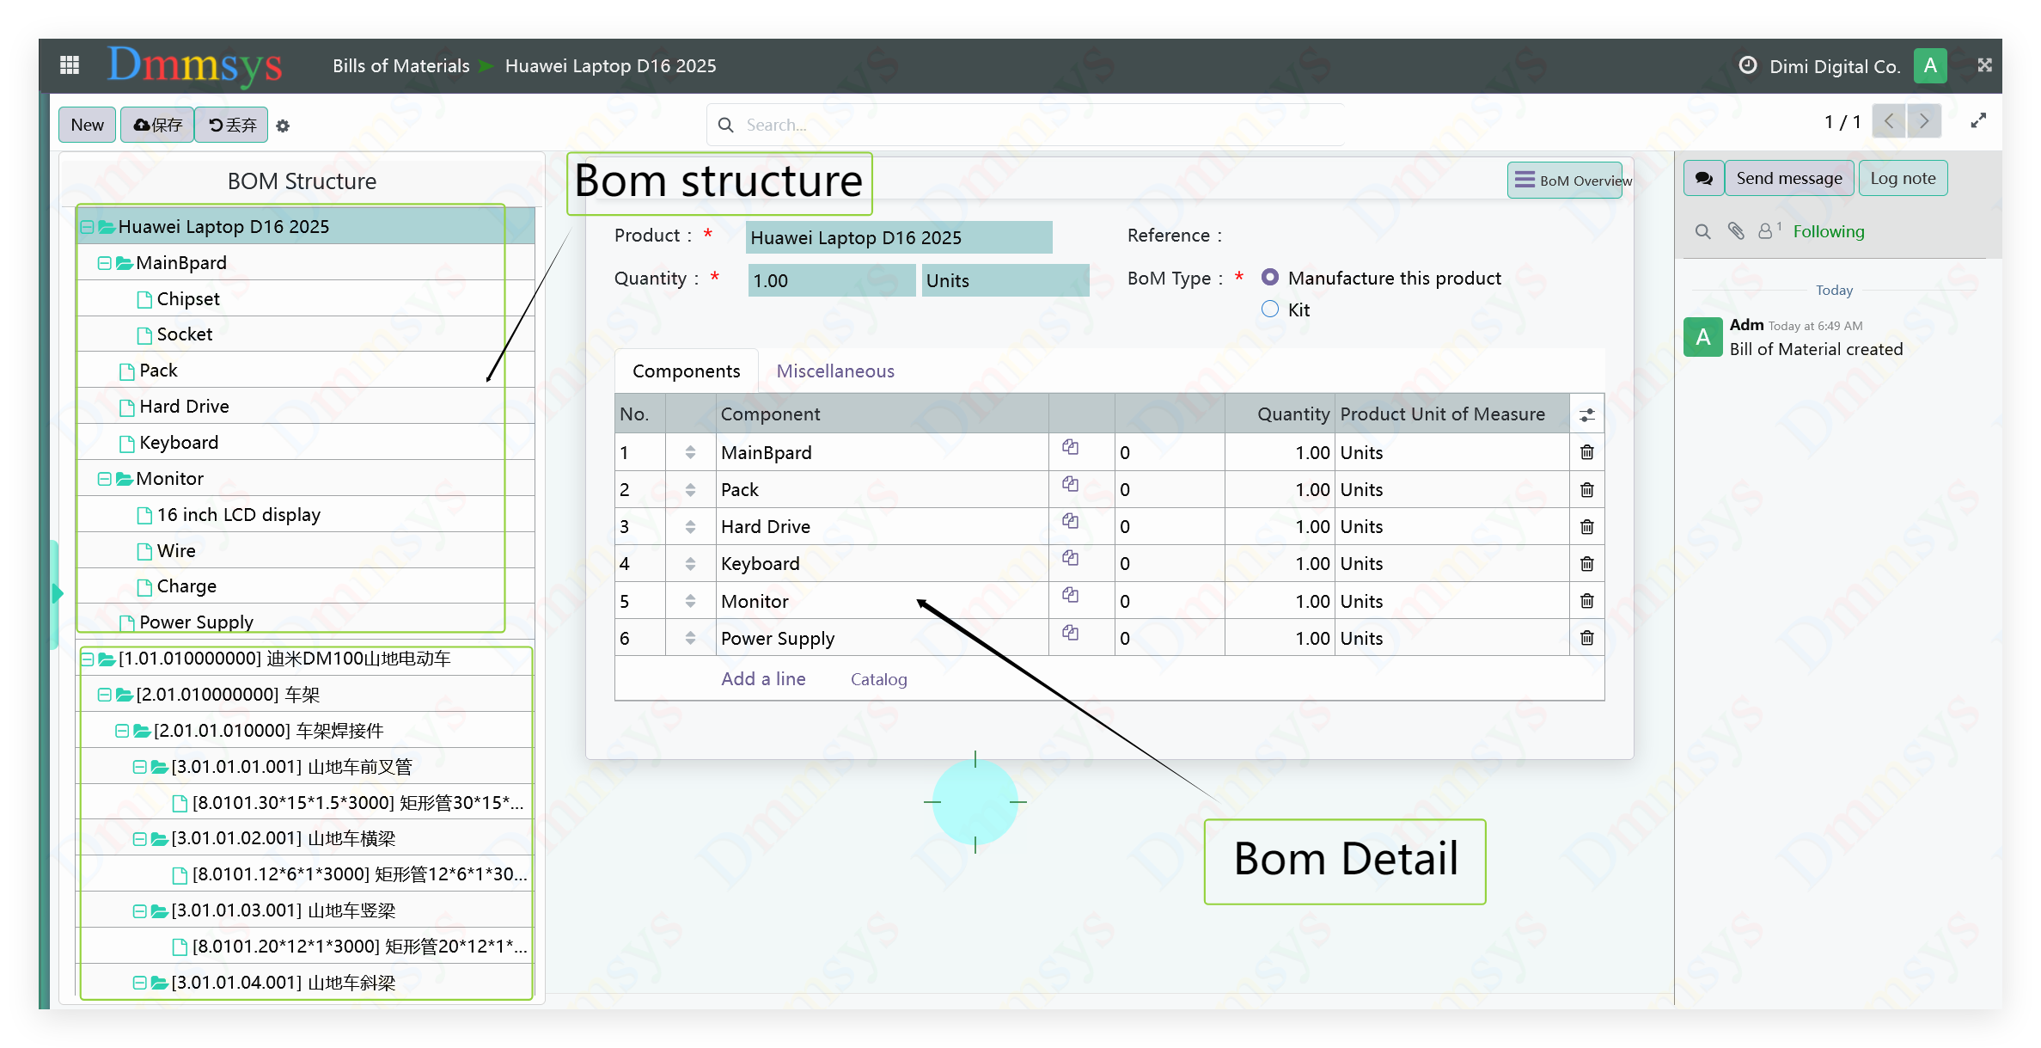Click Add a line link
Image resolution: width=2041 pixels, height=1048 pixels.
pos(763,679)
